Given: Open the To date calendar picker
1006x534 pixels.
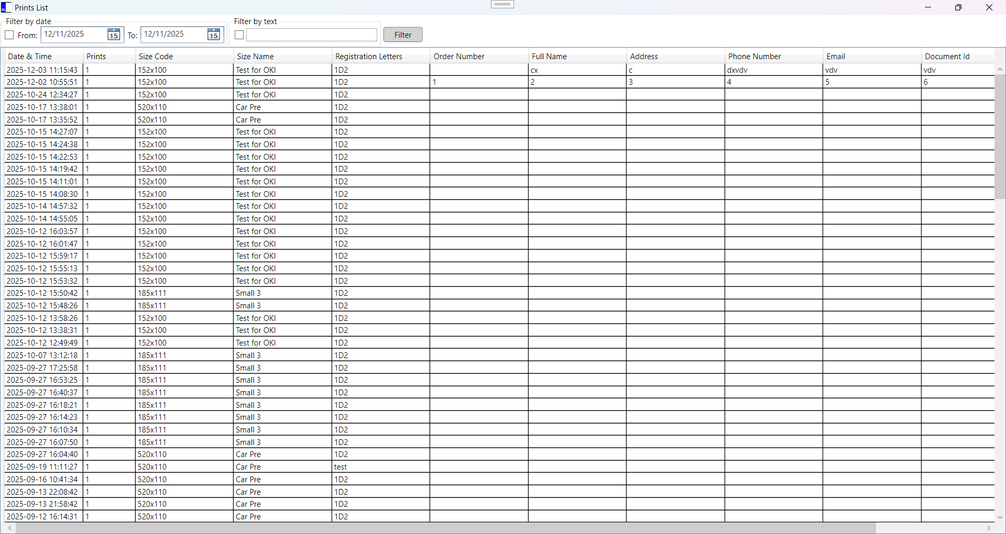Looking at the screenshot, I should click(x=213, y=35).
